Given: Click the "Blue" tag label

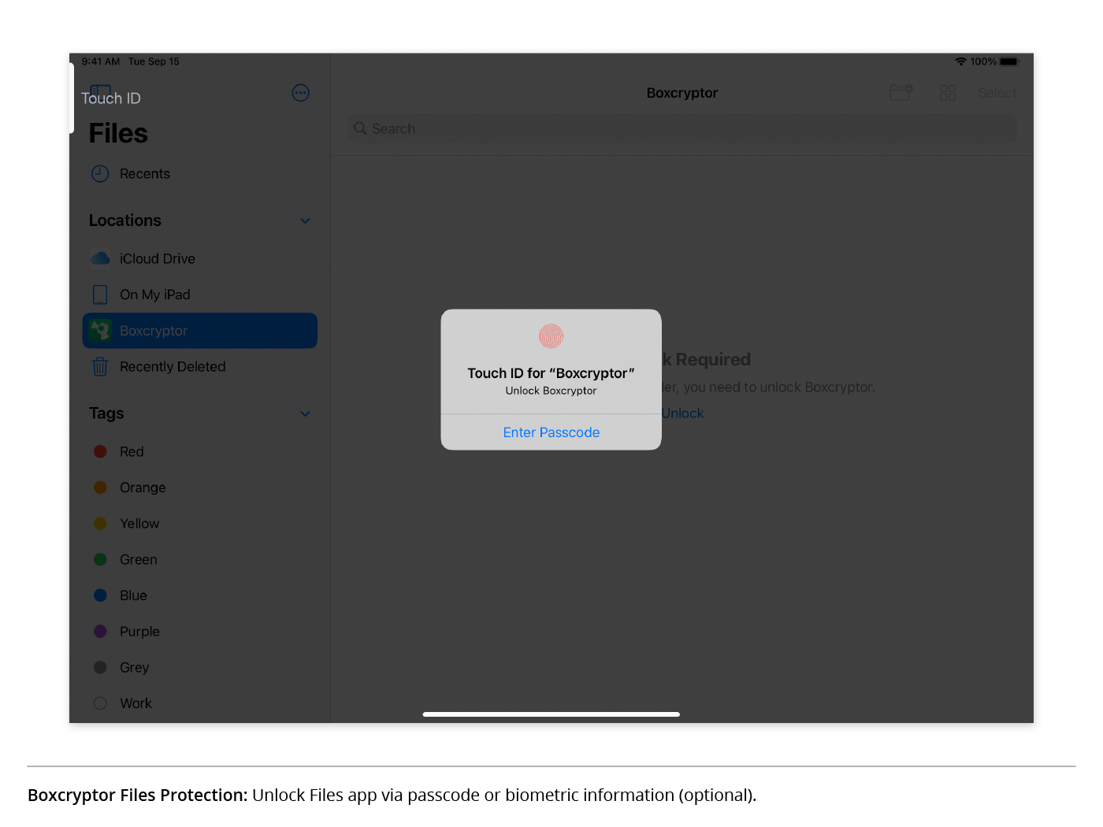Looking at the screenshot, I should click(x=133, y=595).
